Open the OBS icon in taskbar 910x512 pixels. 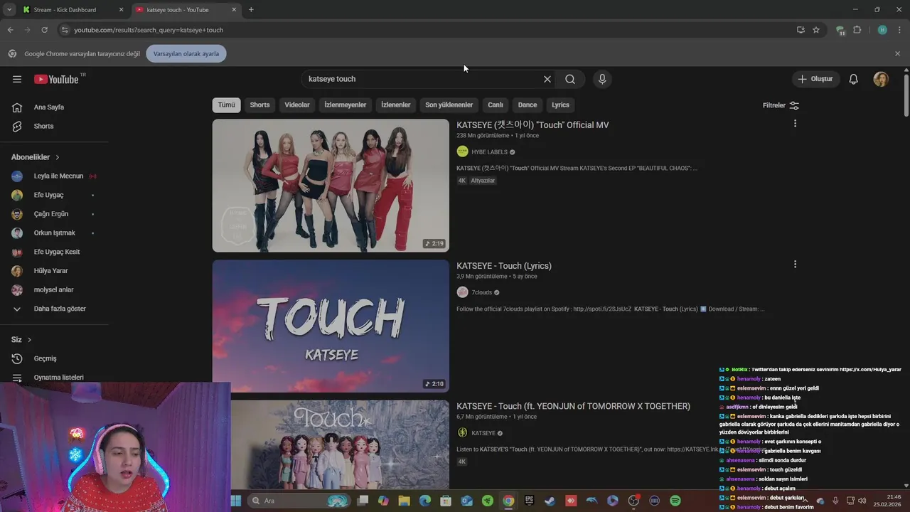633,501
